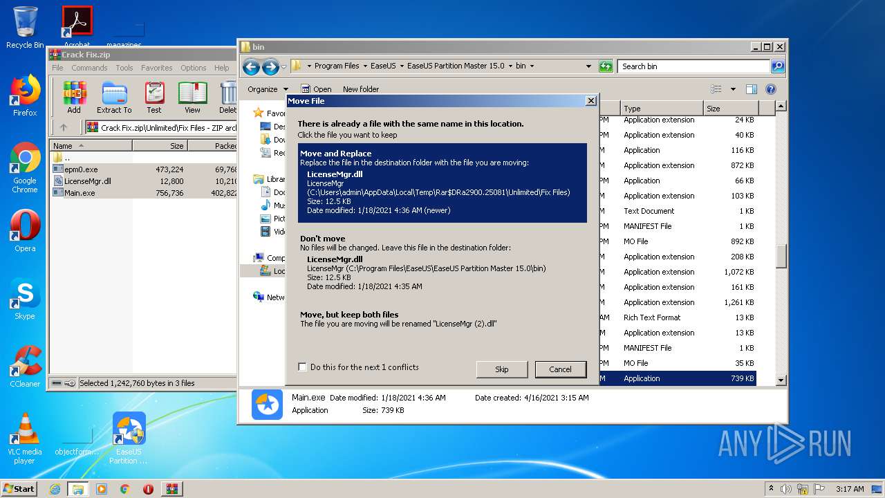
Task: Open Explorer help icon
Action: (x=771, y=89)
